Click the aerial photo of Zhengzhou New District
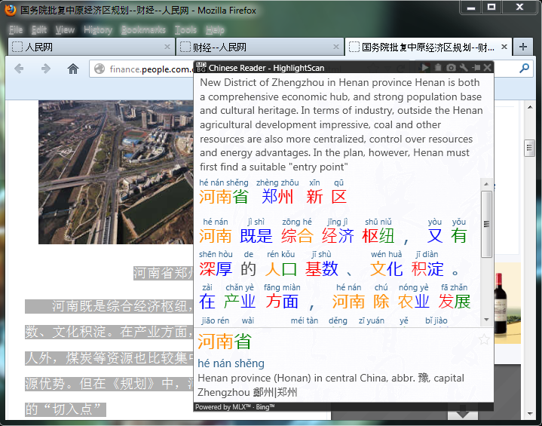 [x=116, y=172]
